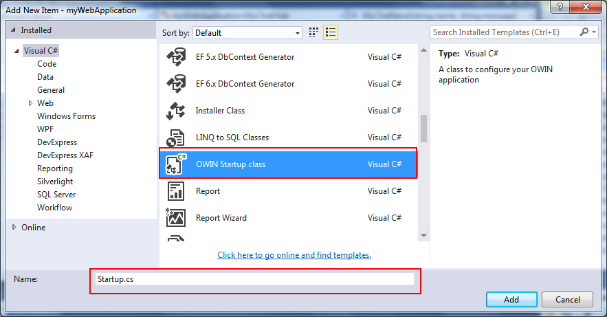Select the DevExpress XAF category

[65, 155]
